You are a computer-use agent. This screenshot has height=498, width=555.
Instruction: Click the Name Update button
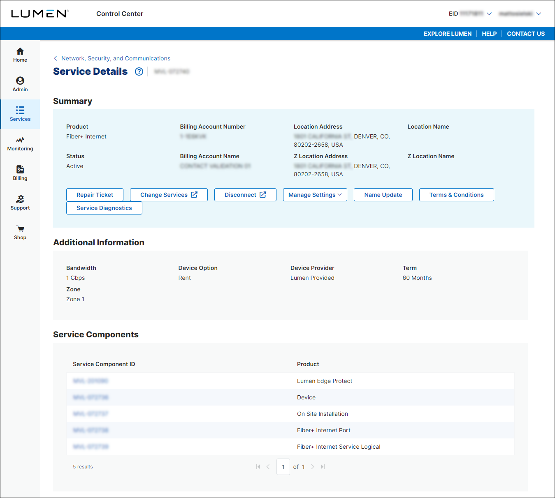(x=383, y=195)
